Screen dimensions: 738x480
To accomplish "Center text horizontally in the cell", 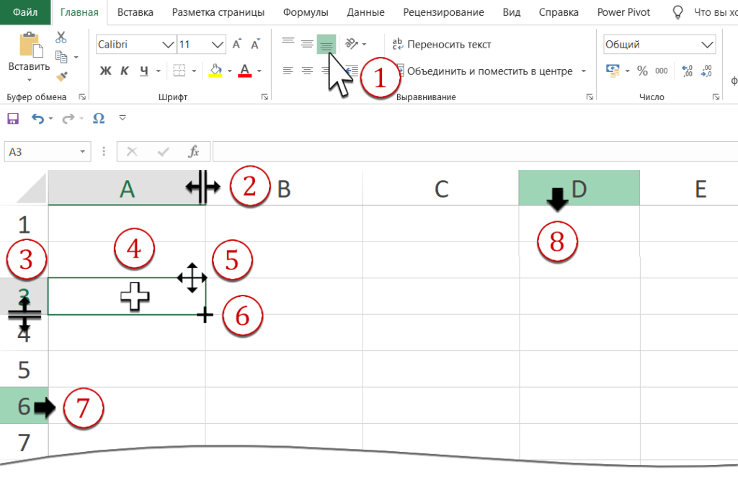I will (x=307, y=71).
